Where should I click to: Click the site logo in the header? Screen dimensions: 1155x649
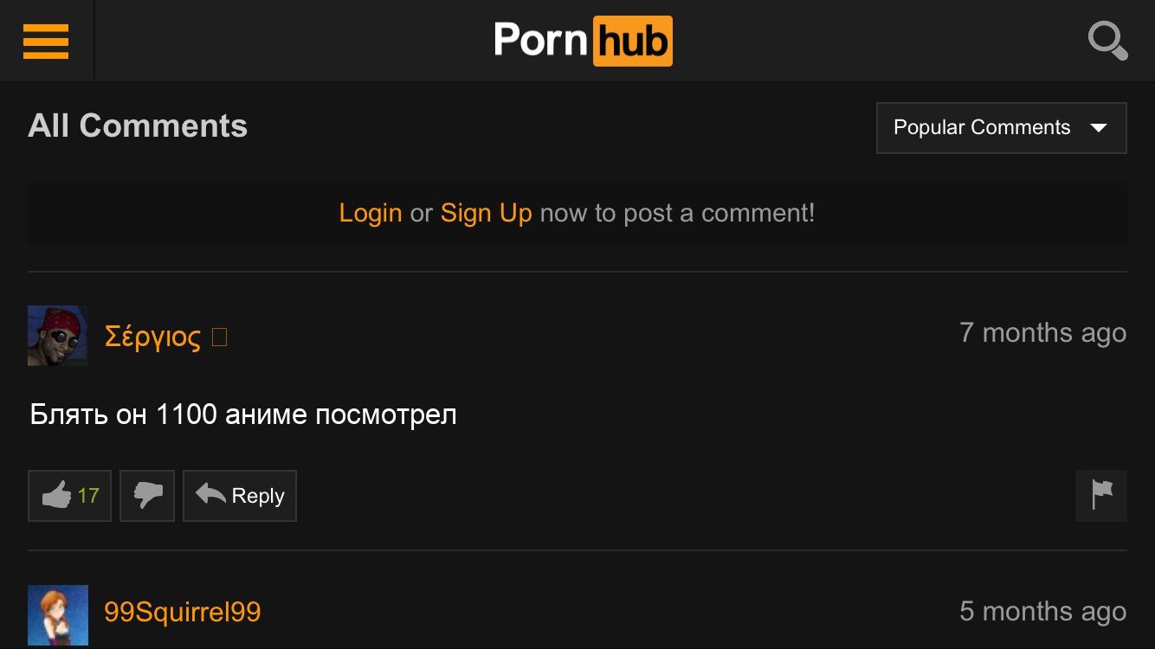coord(583,41)
